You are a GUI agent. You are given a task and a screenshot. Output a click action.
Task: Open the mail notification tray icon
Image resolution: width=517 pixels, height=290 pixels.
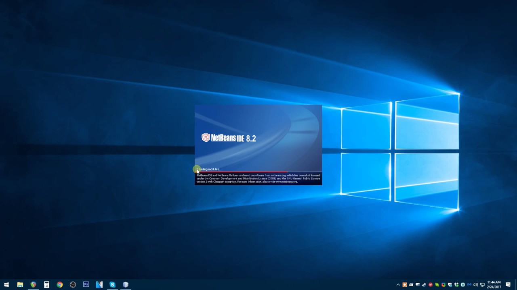click(418, 285)
